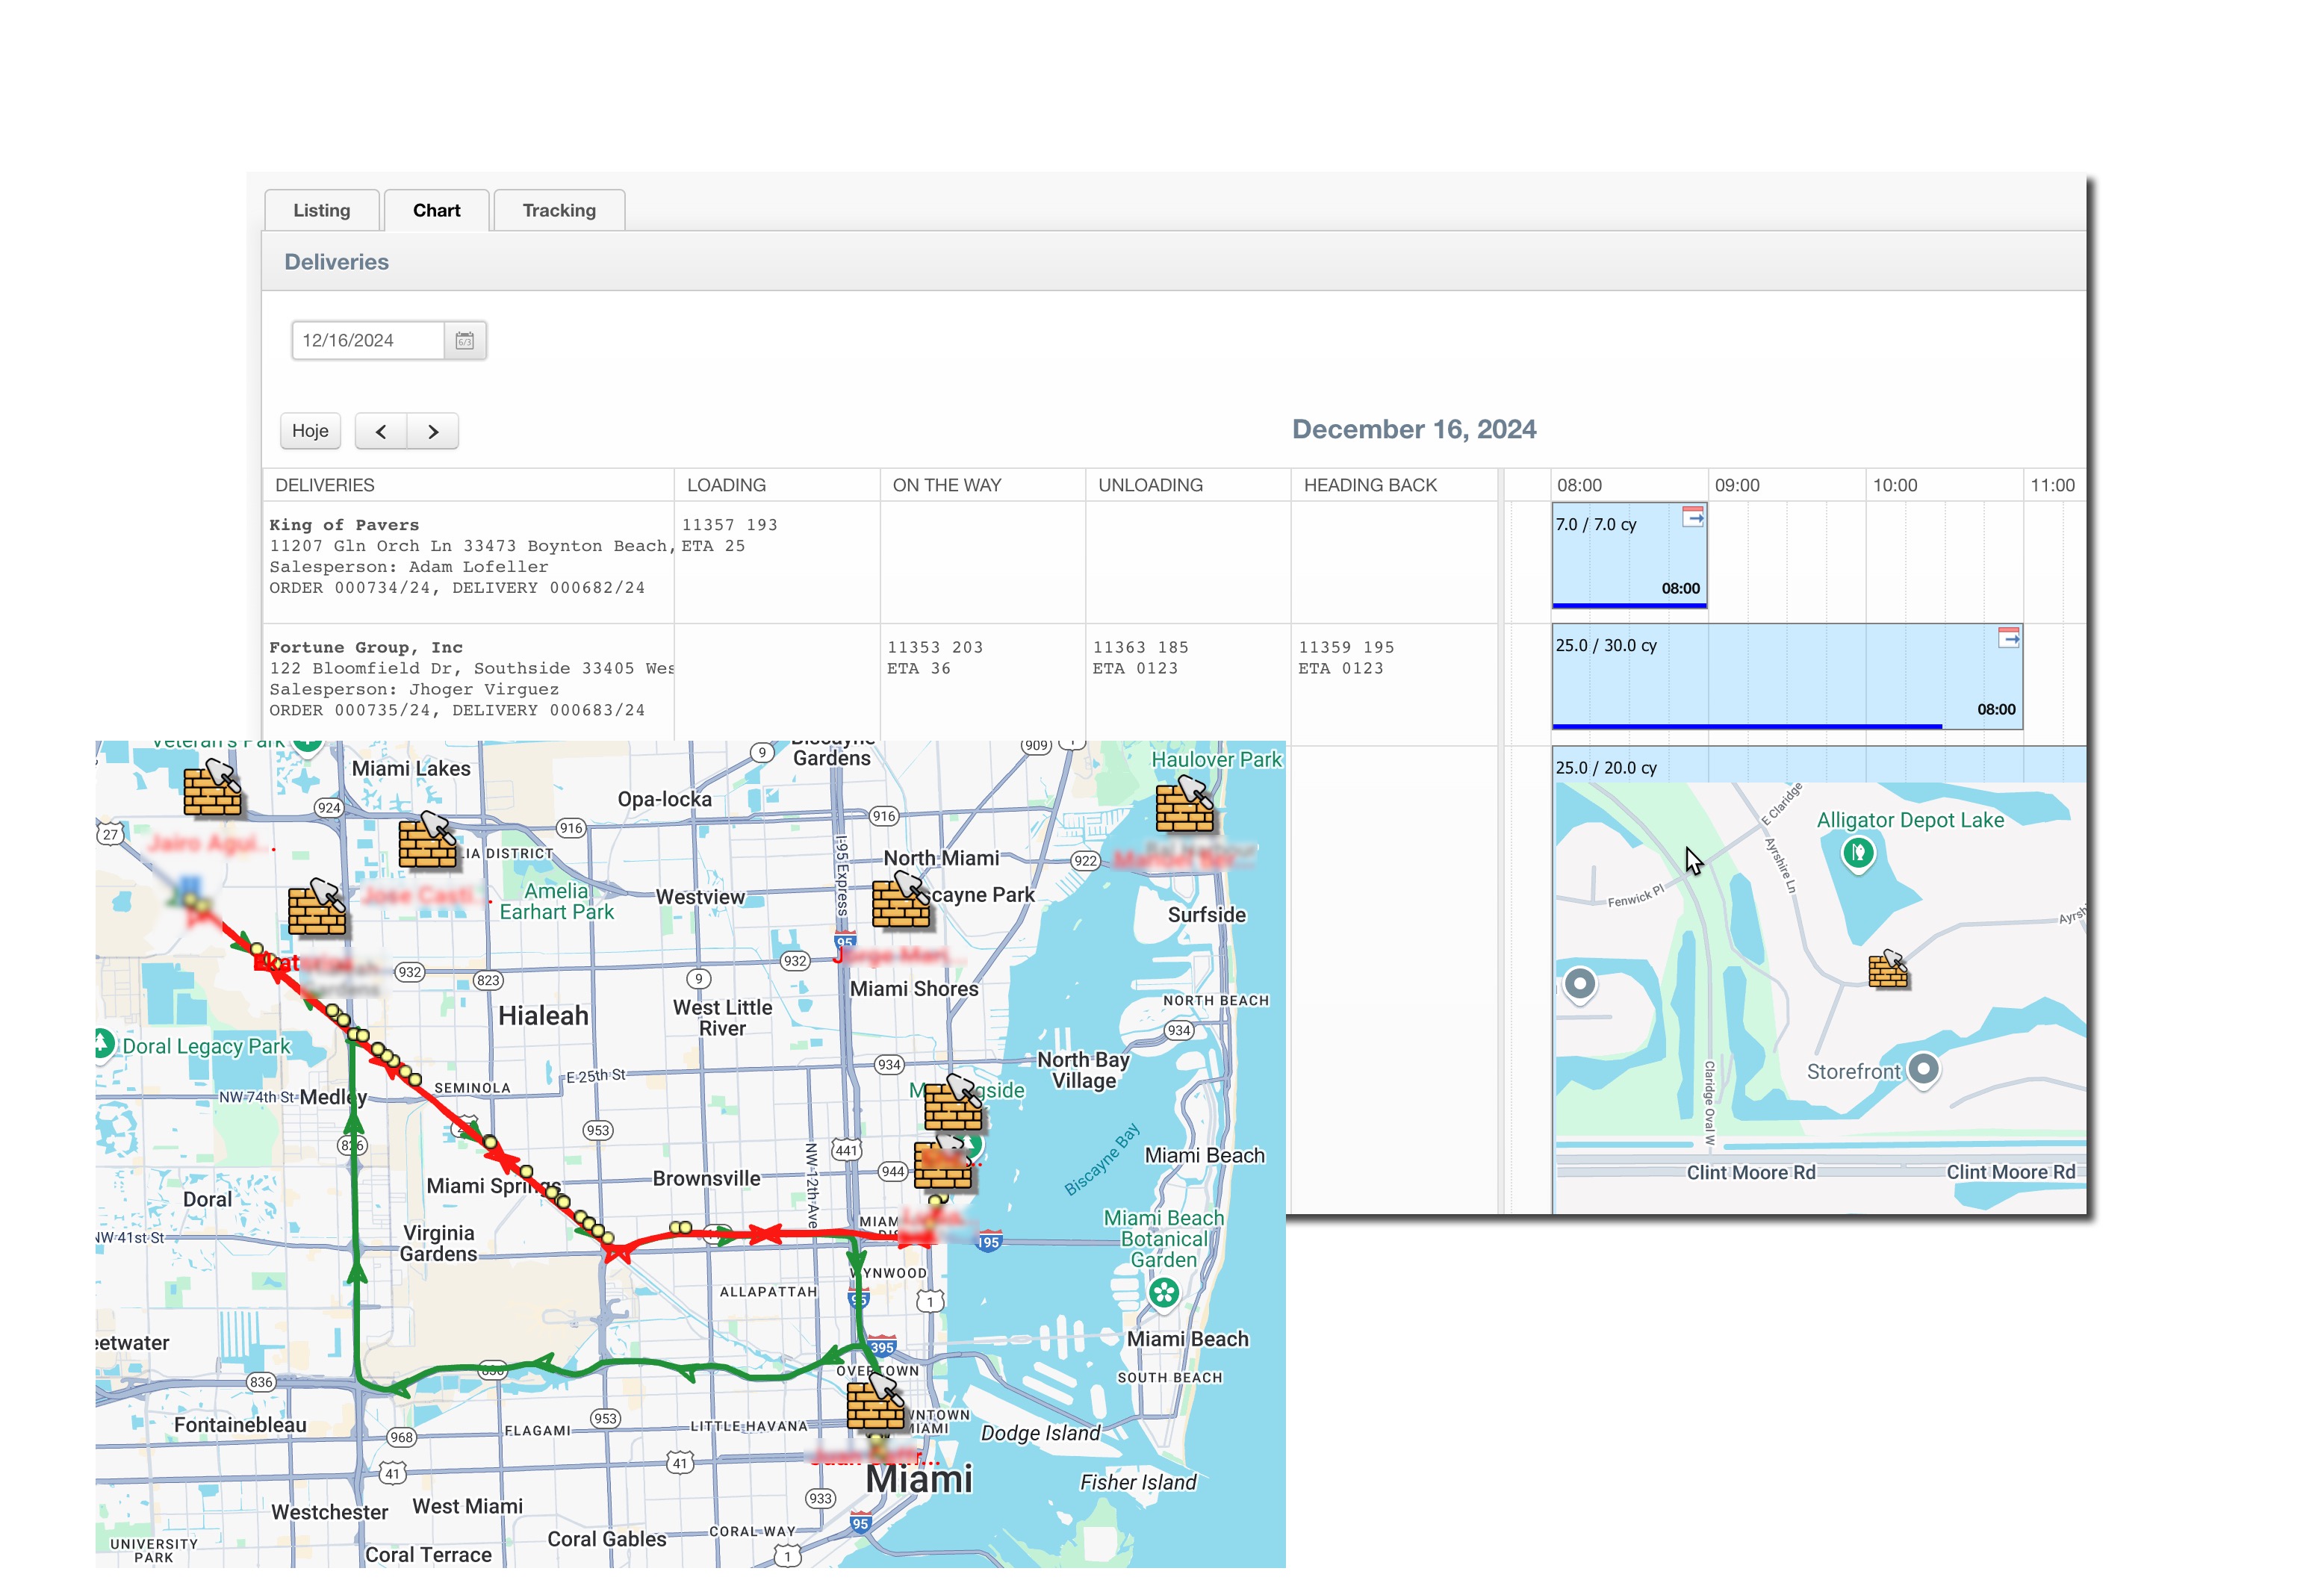Click brick site icon west of Amelia Earhart Park
2324x1583 pixels.
(x=317, y=907)
